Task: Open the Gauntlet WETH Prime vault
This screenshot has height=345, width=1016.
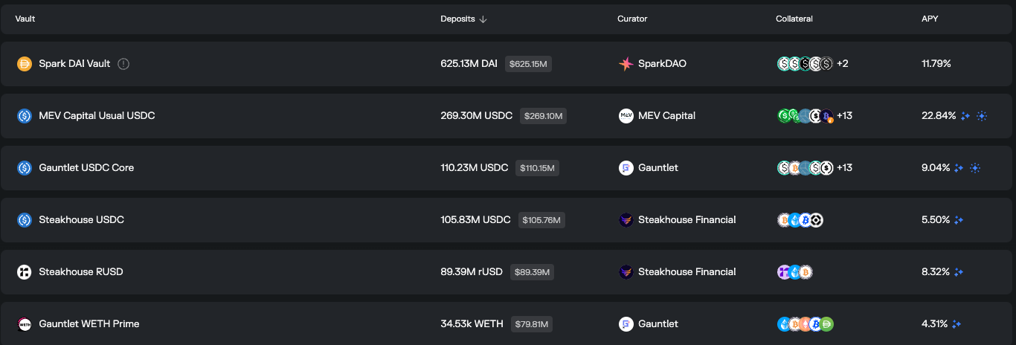Action: click(508, 324)
